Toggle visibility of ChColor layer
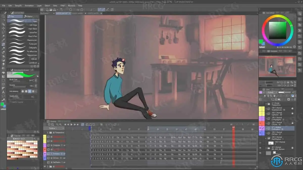The width and height of the screenshot is (303, 170). (260, 133)
